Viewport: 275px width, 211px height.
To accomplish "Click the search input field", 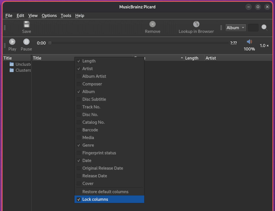I will 253,28.
